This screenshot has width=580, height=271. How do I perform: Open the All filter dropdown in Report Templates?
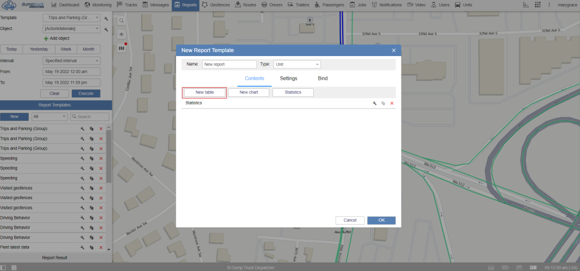pos(49,117)
